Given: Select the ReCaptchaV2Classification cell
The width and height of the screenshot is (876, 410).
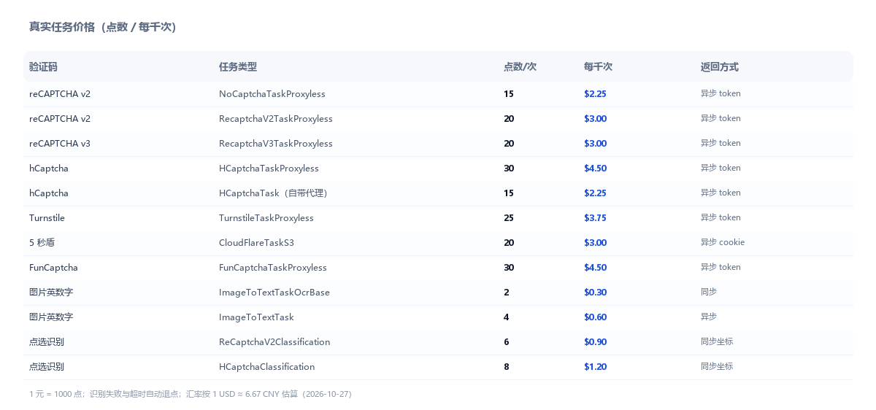Looking at the screenshot, I should click(x=274, y=342).
